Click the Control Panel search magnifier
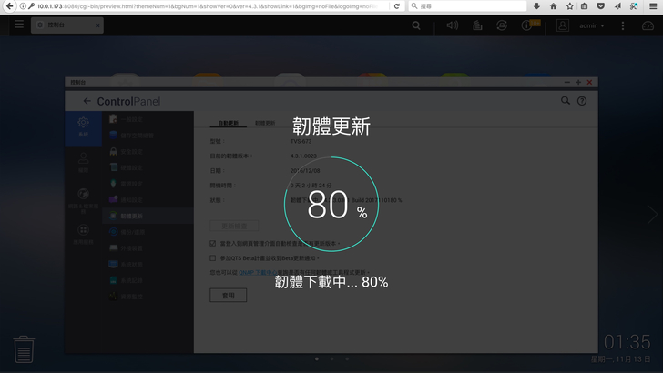The image size is (663, 373). [566, 101]
